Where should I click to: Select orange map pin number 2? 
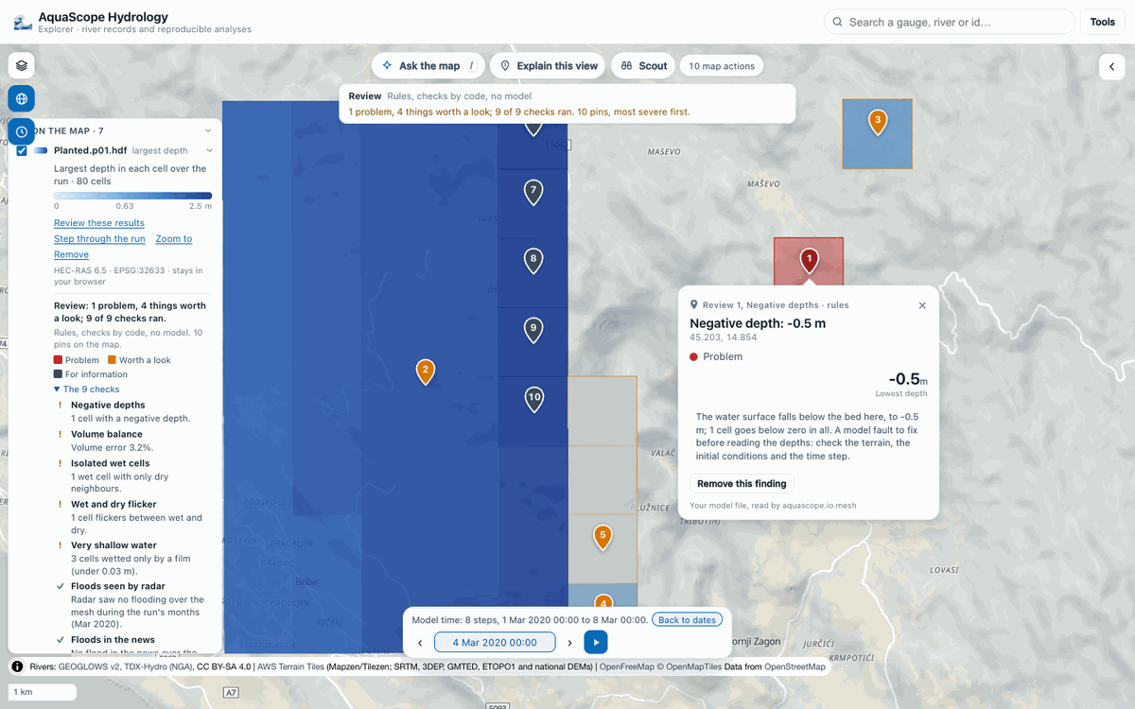tap(426, 372)
